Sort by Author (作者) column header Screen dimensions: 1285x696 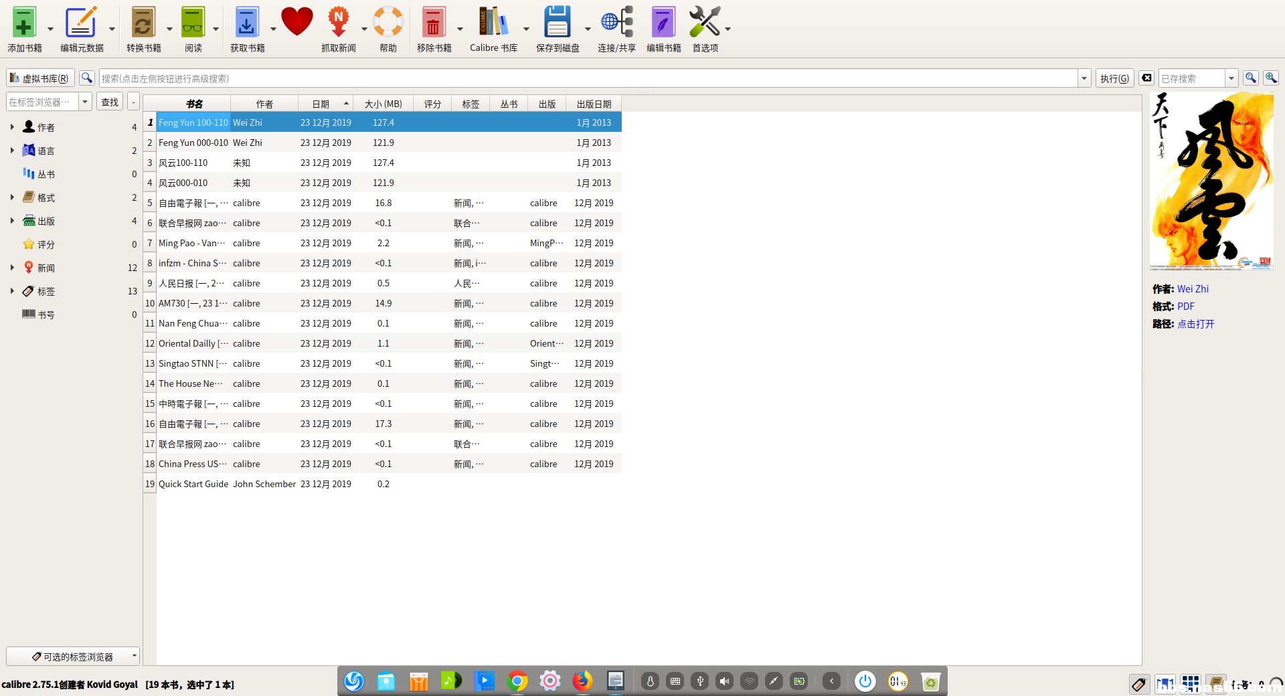tap(264, 104)
